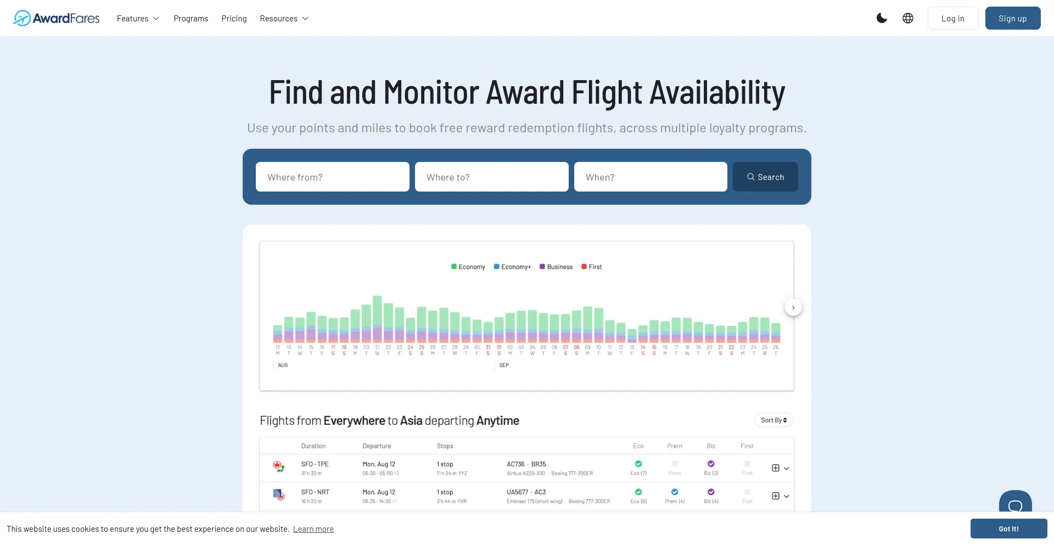The width and height of the screenshot is (1054, 545).
Task: Click the Eco availability checkmark for SFO-TPE
Action: pyautogui.click(x=638, y=464)
